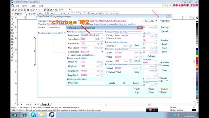The height and width of the screenshot is (118, 209).
Task: Switch to the Page 1 tab
Action: coord(45,104)
